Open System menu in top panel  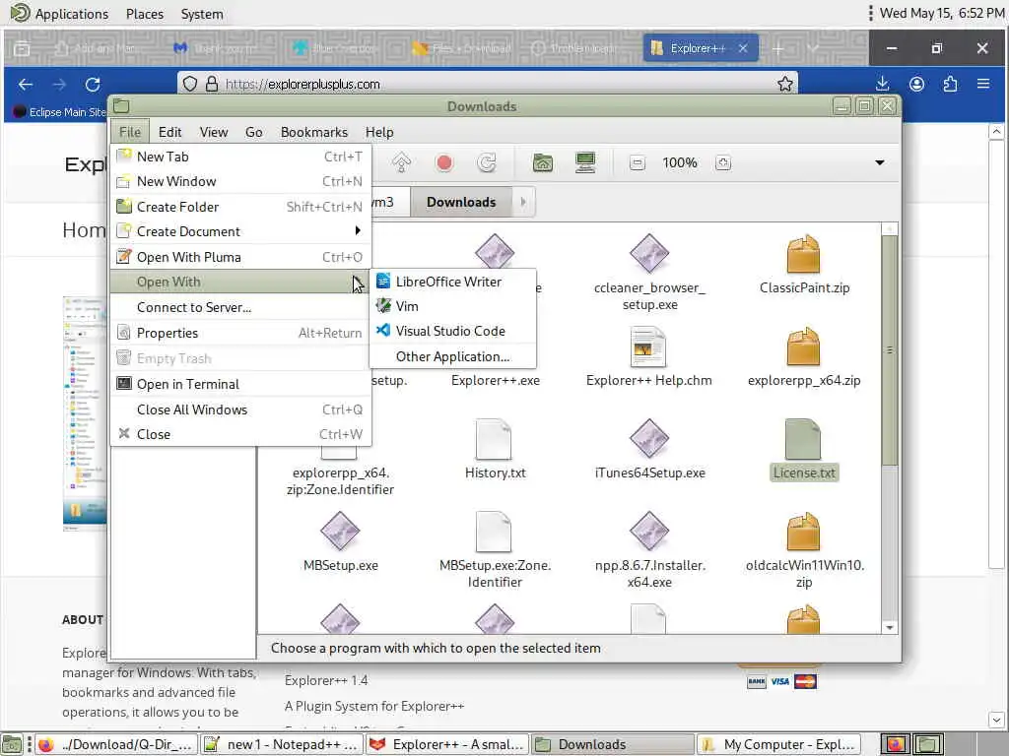click(x=202, y=14)
